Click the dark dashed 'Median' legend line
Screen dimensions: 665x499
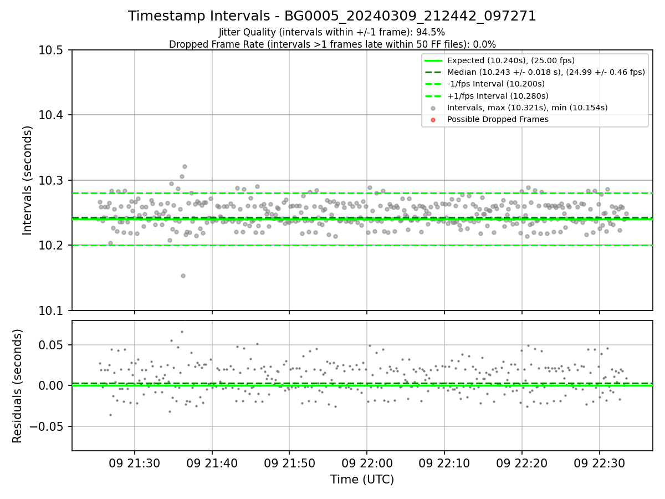coord(433,73)
